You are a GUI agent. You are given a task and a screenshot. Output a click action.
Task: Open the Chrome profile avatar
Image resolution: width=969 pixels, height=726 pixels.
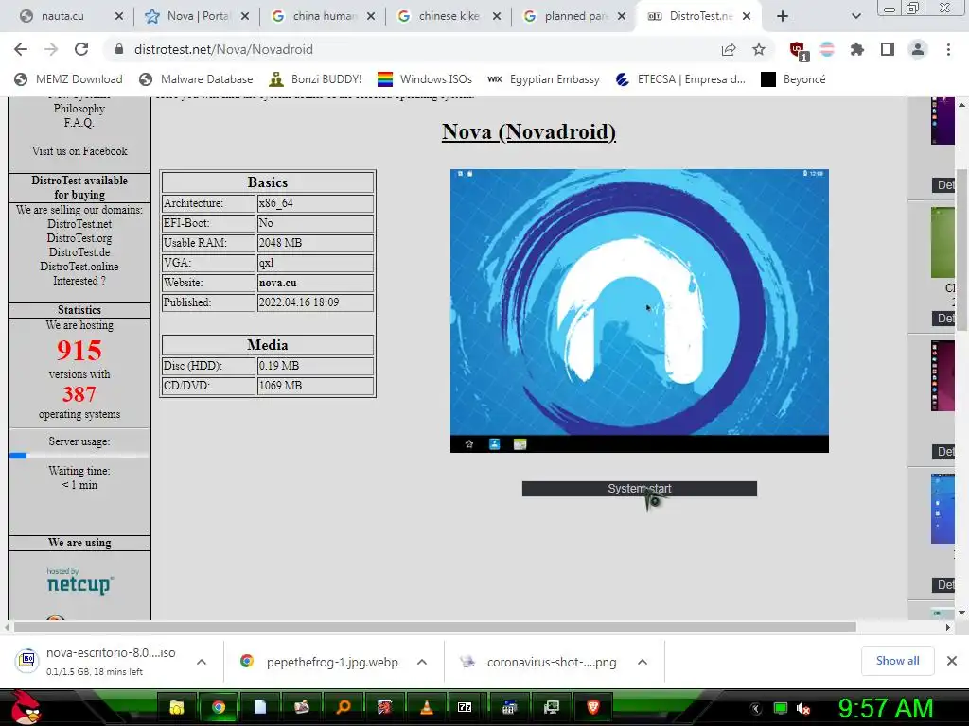tap(918, 49)
